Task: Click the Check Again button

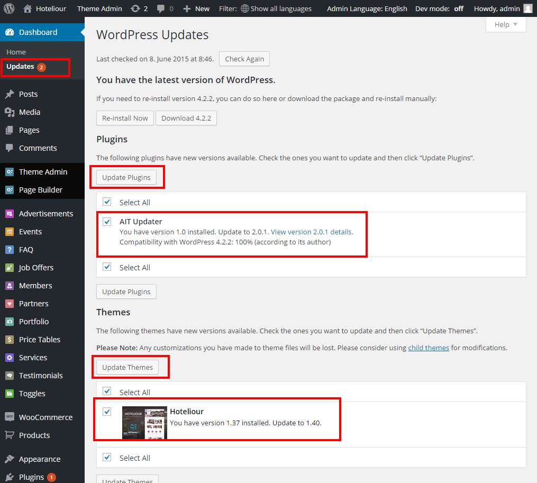Action: [244, 59]
